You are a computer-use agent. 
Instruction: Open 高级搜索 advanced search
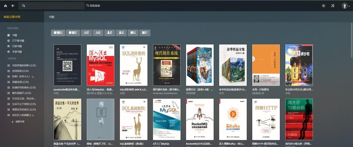click(x=93, y=6)
